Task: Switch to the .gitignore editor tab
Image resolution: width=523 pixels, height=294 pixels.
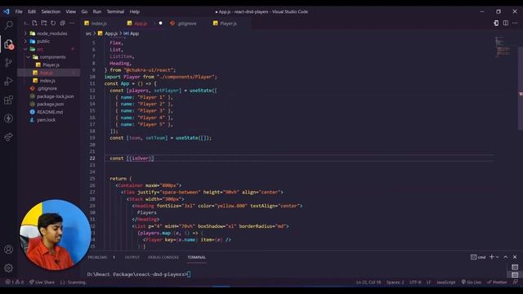Action: [x=187, y=24]
